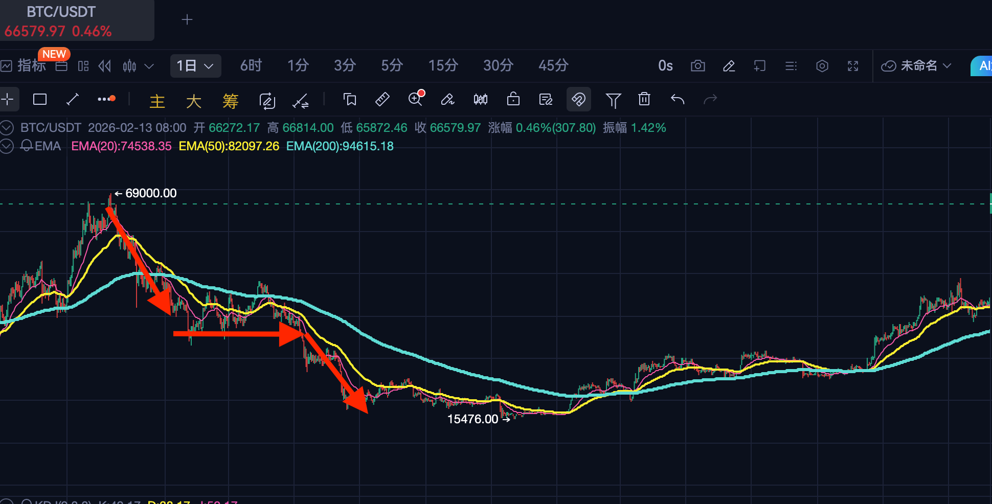The width and height of the screenshot is (992, 504).
Task: Click the 0s countdown label
Action: pyautogui.click(x=665, y=66)
